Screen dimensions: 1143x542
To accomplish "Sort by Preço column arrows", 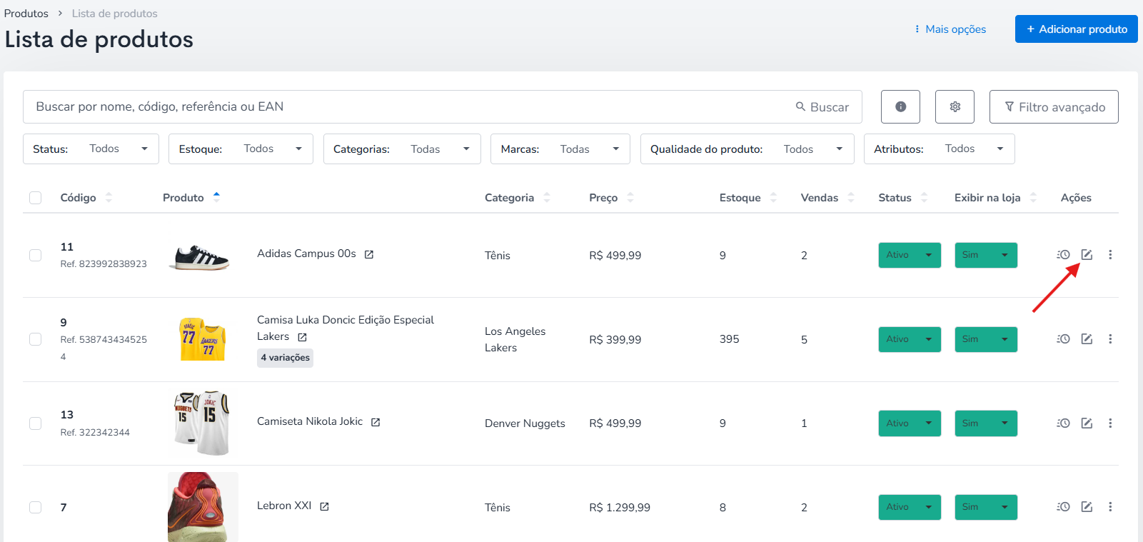I will click(630, 198).
